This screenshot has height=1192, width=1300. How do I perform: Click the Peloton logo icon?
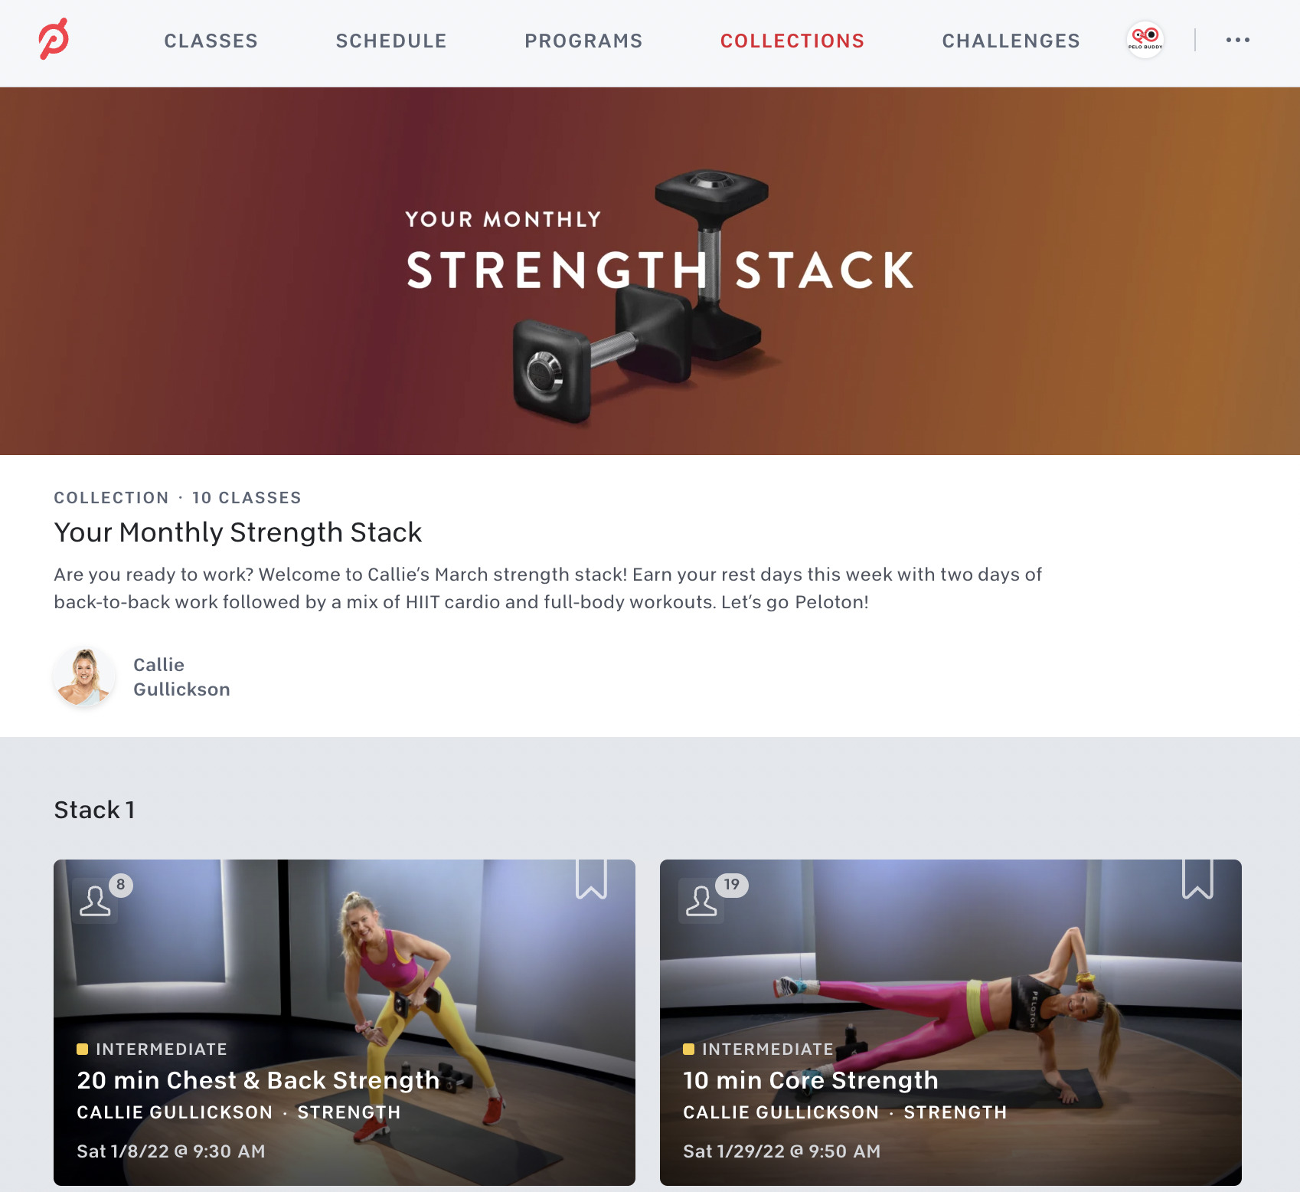click(x=54, y=40)
